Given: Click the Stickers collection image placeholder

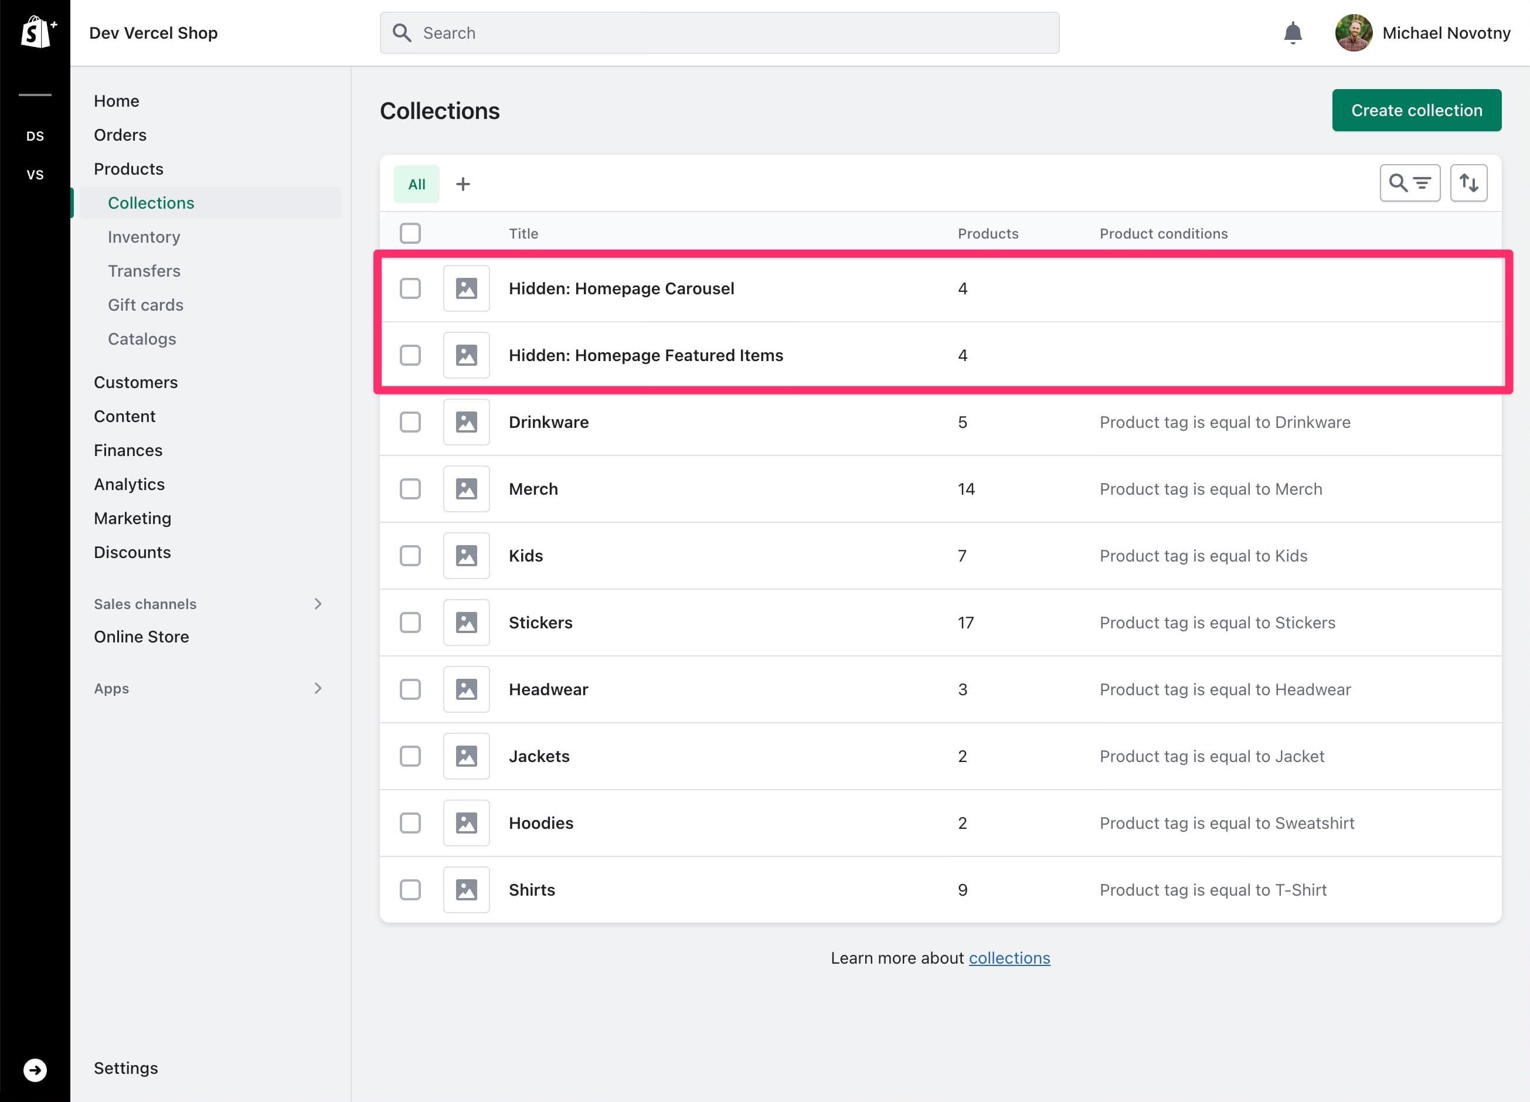Looking at the screenshot, I should click(x=466, y=622).
